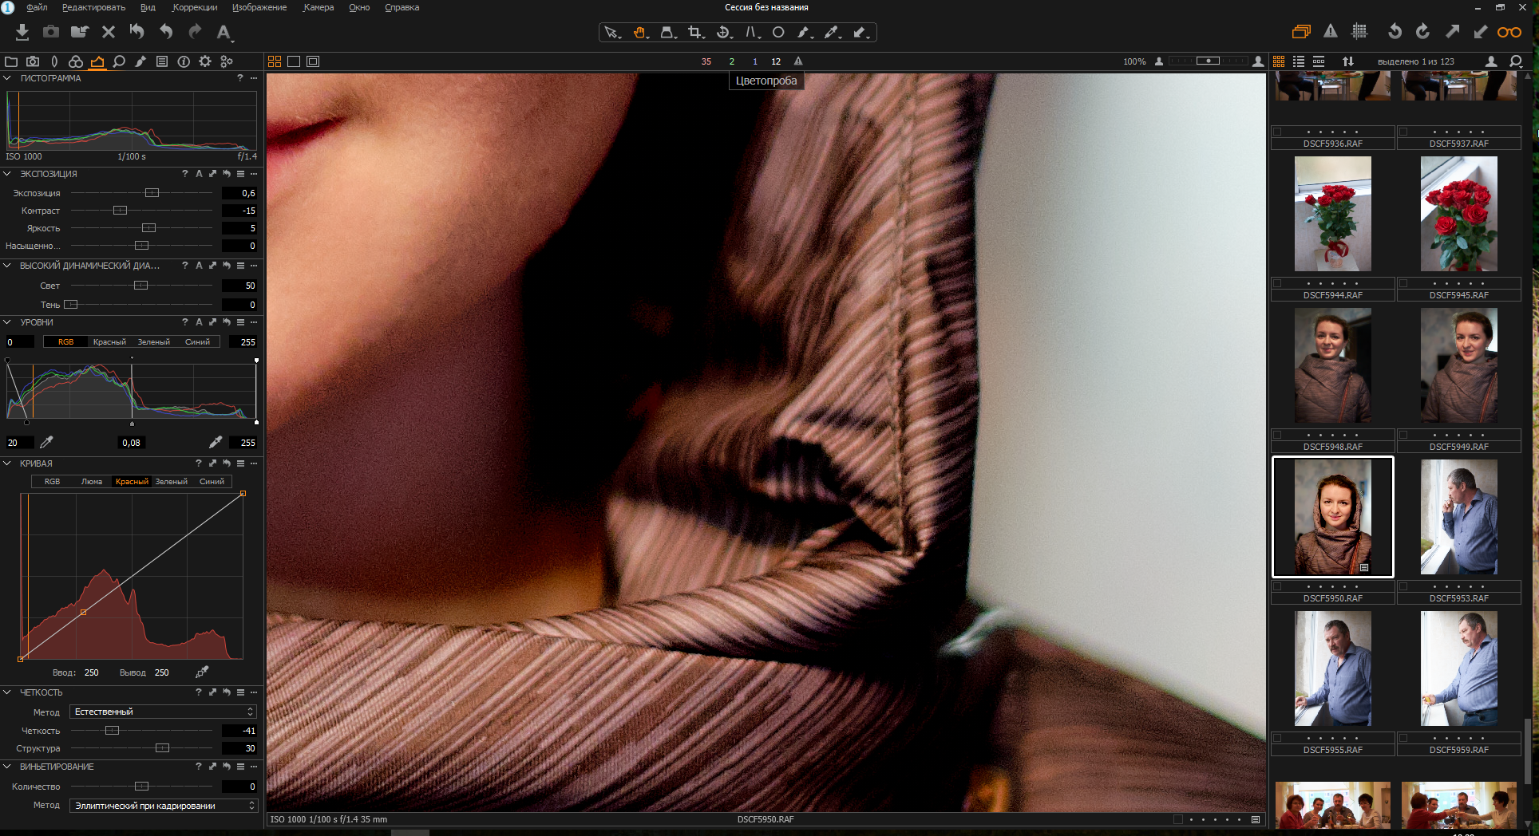Screen dimensions: 1539x836
Task: Open the Output gear tool tab
Action: (x=205, y=61)
